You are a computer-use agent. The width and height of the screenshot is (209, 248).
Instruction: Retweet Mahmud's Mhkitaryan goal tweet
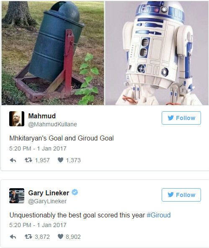(x=28, y=160)
